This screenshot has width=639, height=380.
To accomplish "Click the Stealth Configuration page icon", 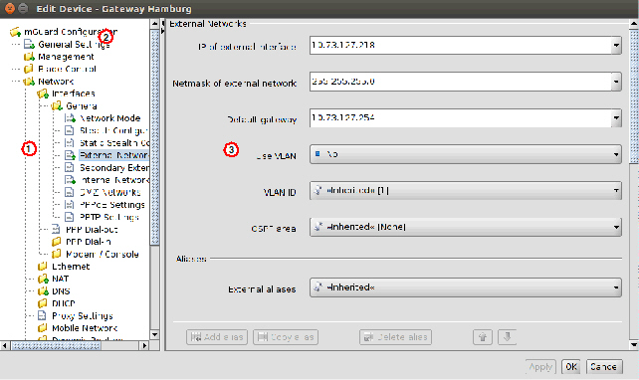I will (70, 130).
